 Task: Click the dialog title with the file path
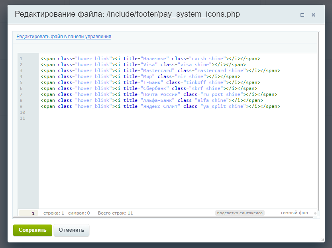pyautogui.click(x=127, y=14)
